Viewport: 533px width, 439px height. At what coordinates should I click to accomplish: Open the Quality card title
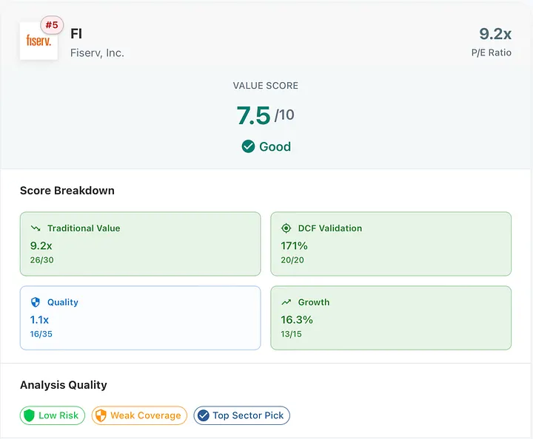63,302
